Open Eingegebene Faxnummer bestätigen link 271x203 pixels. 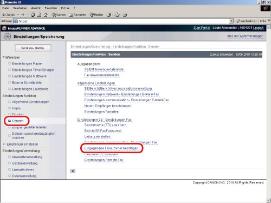(x=111, y=148)
